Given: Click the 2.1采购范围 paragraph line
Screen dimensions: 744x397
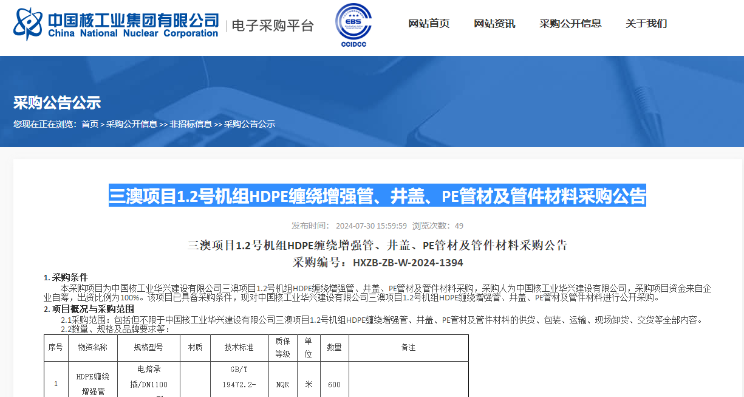Looking at the screenshot, I should coord(381,320).
